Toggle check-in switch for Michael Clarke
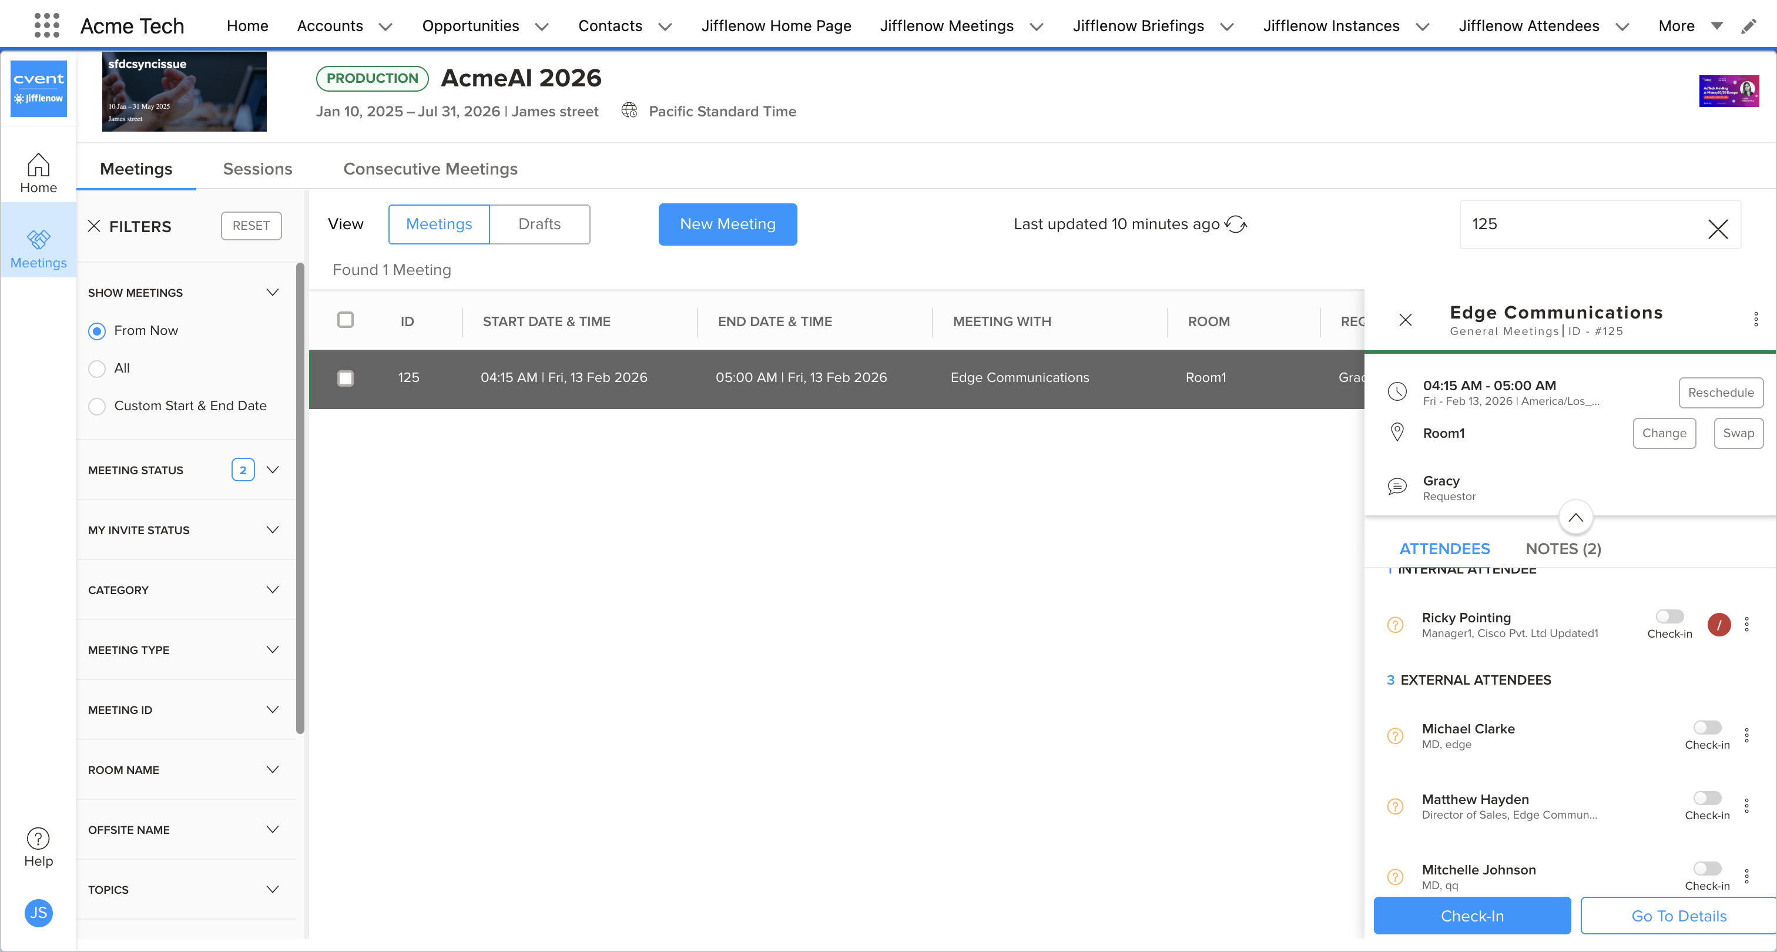This screenshot has height=952, width=1777. tap(1706, 728)
